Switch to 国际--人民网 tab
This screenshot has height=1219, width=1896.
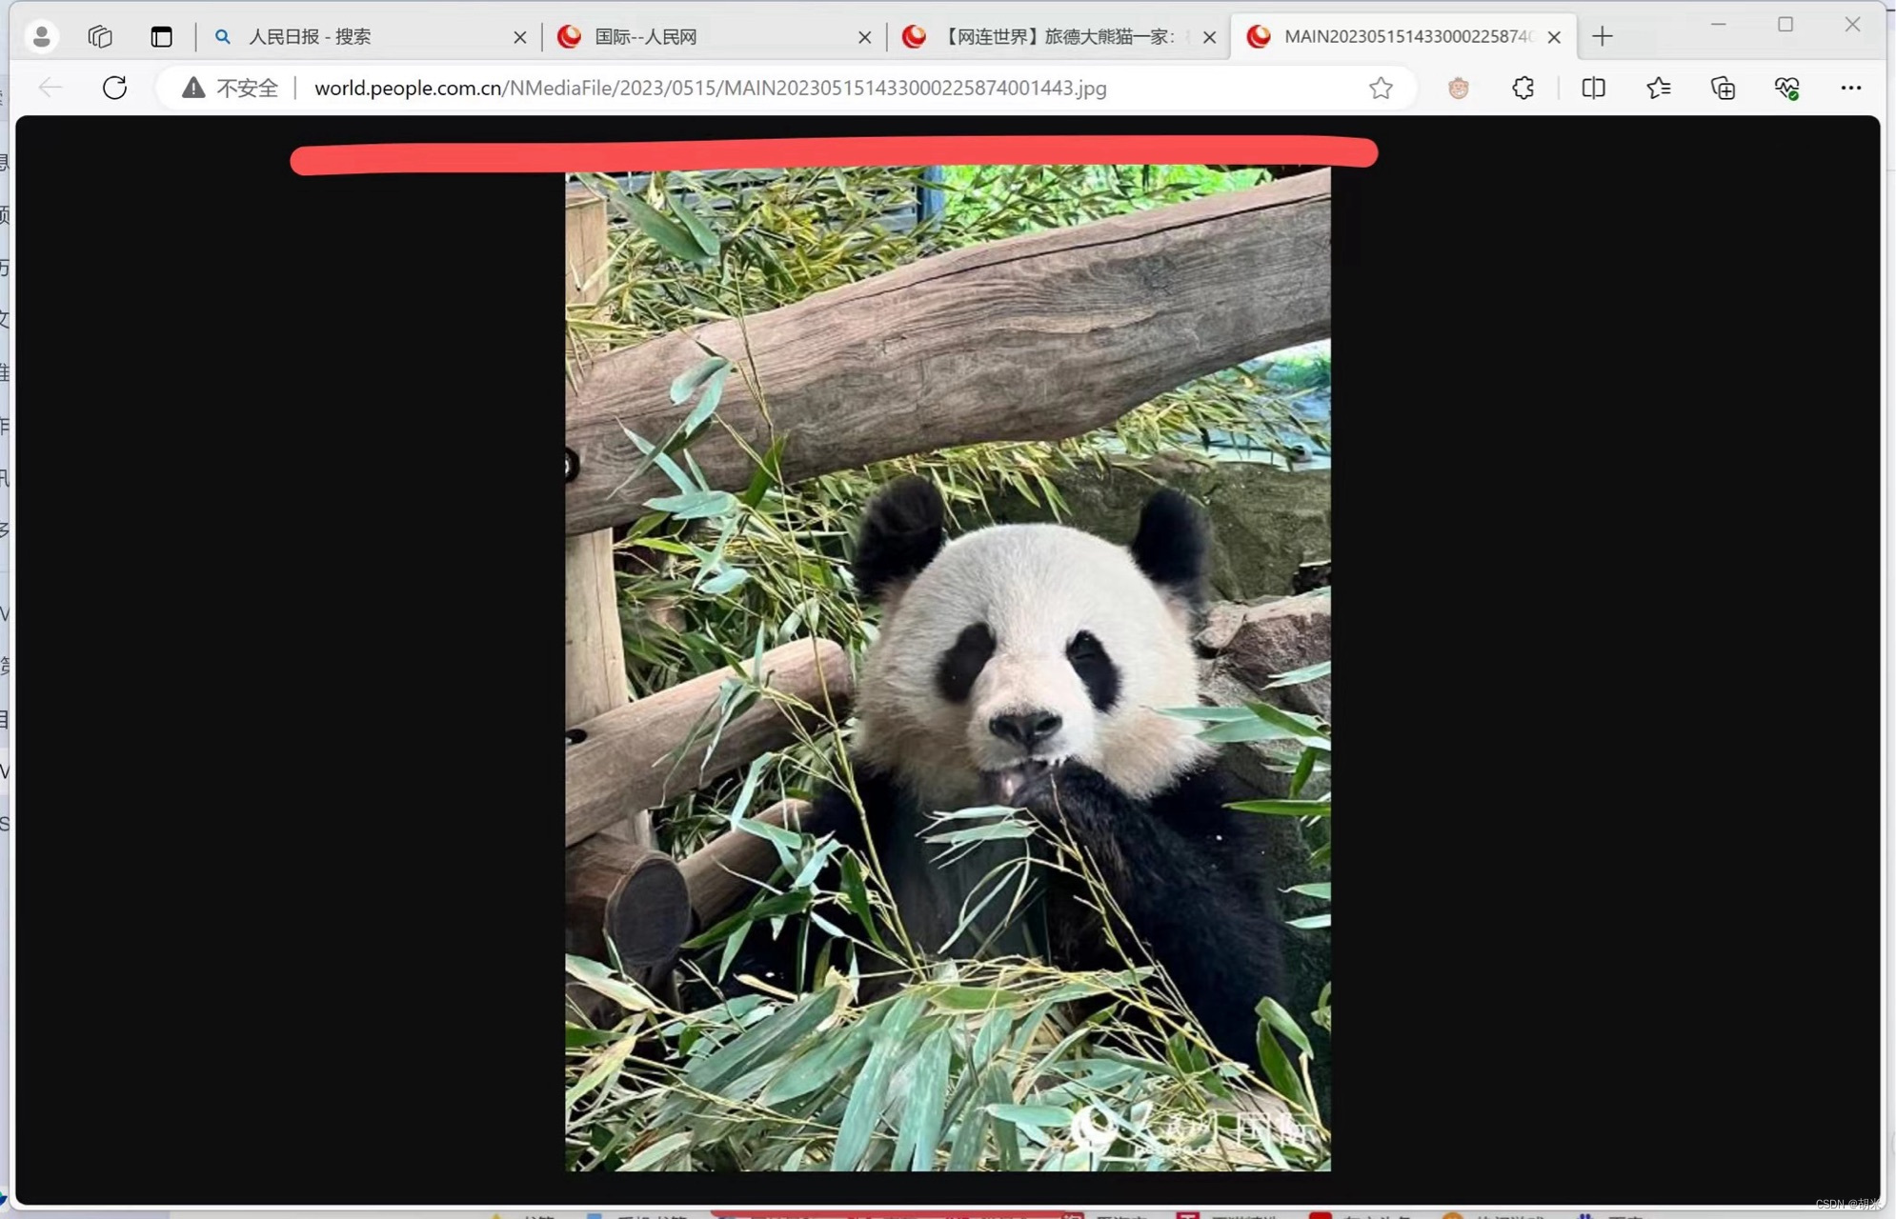coord(705,36)
